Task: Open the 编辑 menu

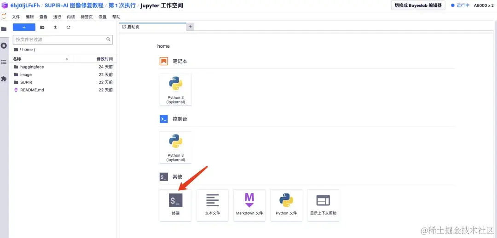Action: click(x=29, y=17)
